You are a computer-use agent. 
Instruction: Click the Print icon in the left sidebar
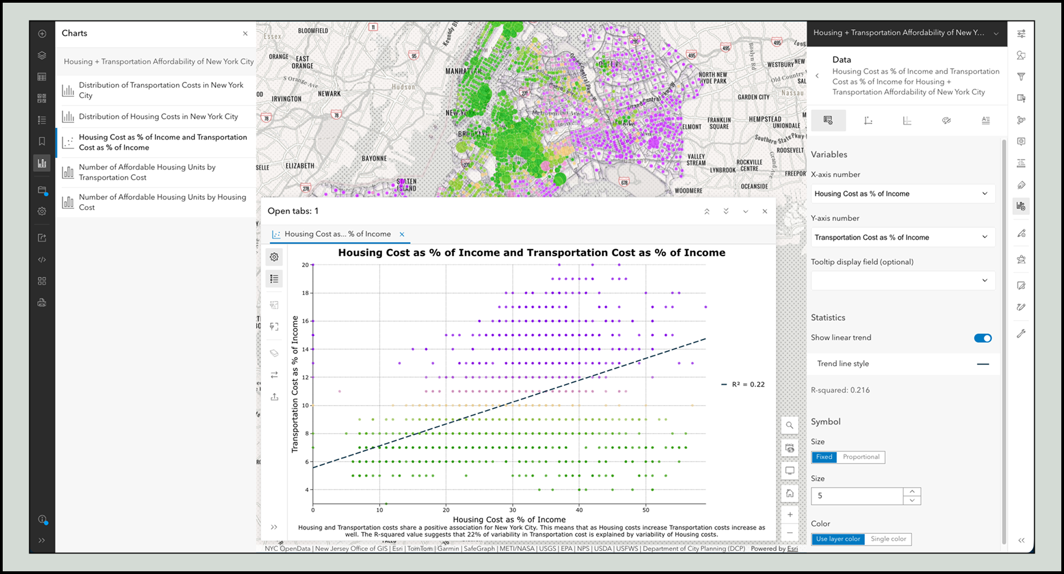(x=42, y=302)
